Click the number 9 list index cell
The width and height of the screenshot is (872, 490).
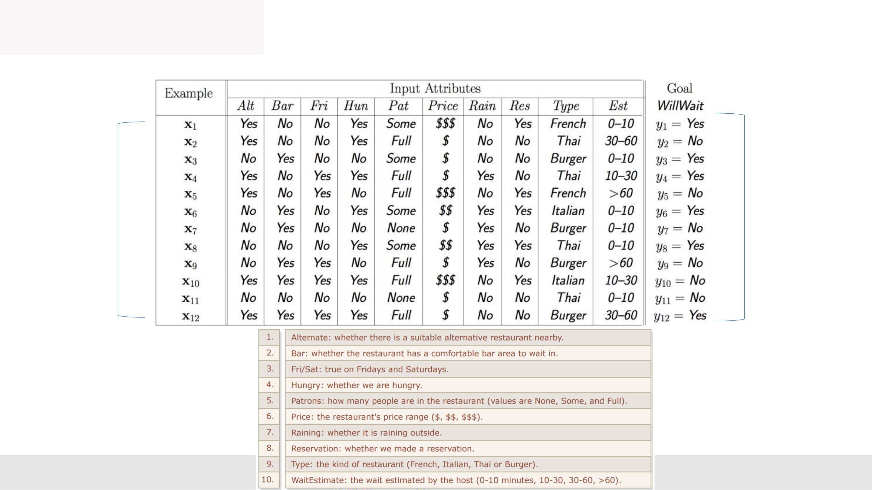[269, 464]
